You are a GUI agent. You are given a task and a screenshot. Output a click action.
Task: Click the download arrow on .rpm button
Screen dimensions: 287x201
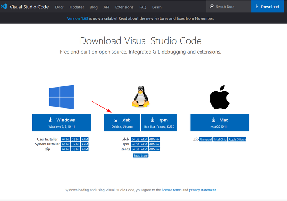click(153, 120)
